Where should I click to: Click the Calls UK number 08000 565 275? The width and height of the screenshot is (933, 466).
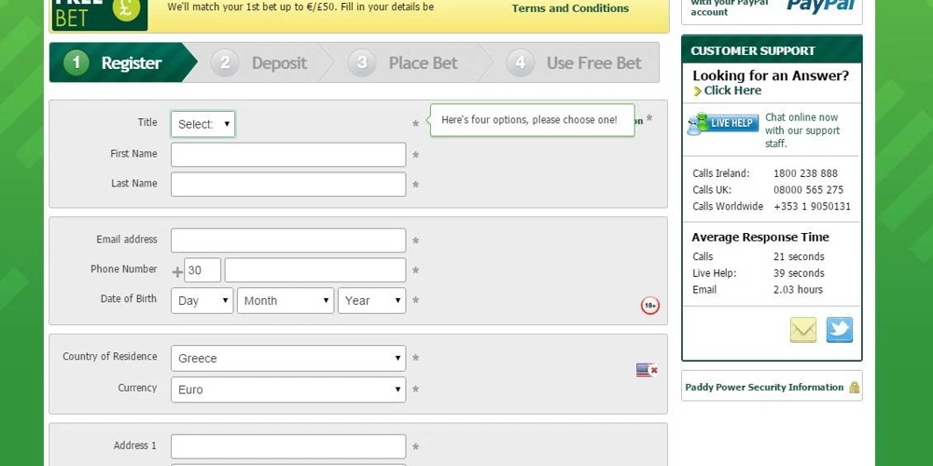808,190
